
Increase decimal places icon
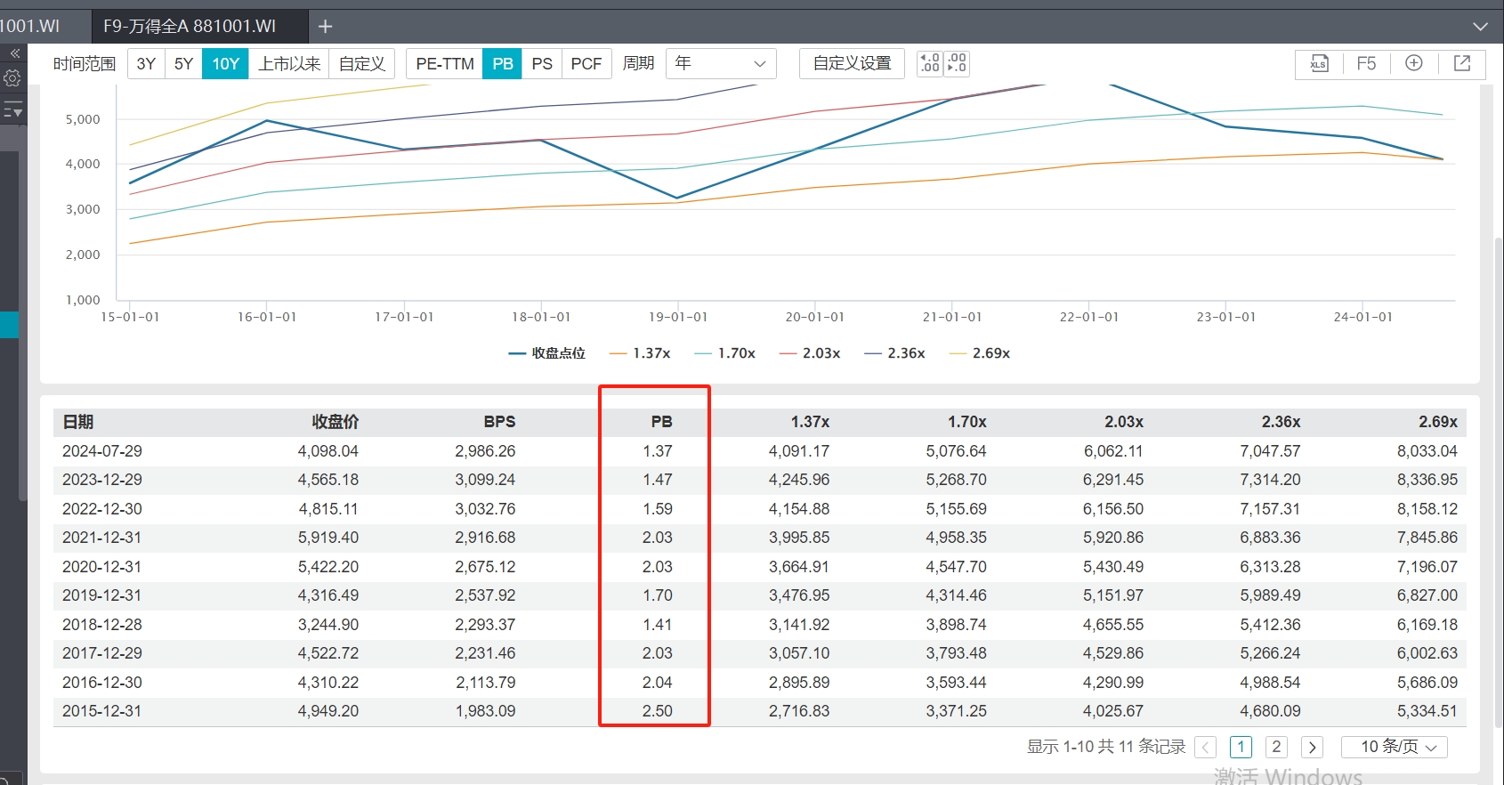point(957,63)
